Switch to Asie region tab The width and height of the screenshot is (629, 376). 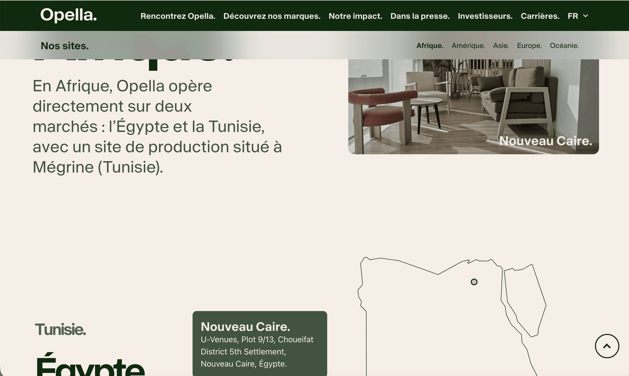coord(501,46)
